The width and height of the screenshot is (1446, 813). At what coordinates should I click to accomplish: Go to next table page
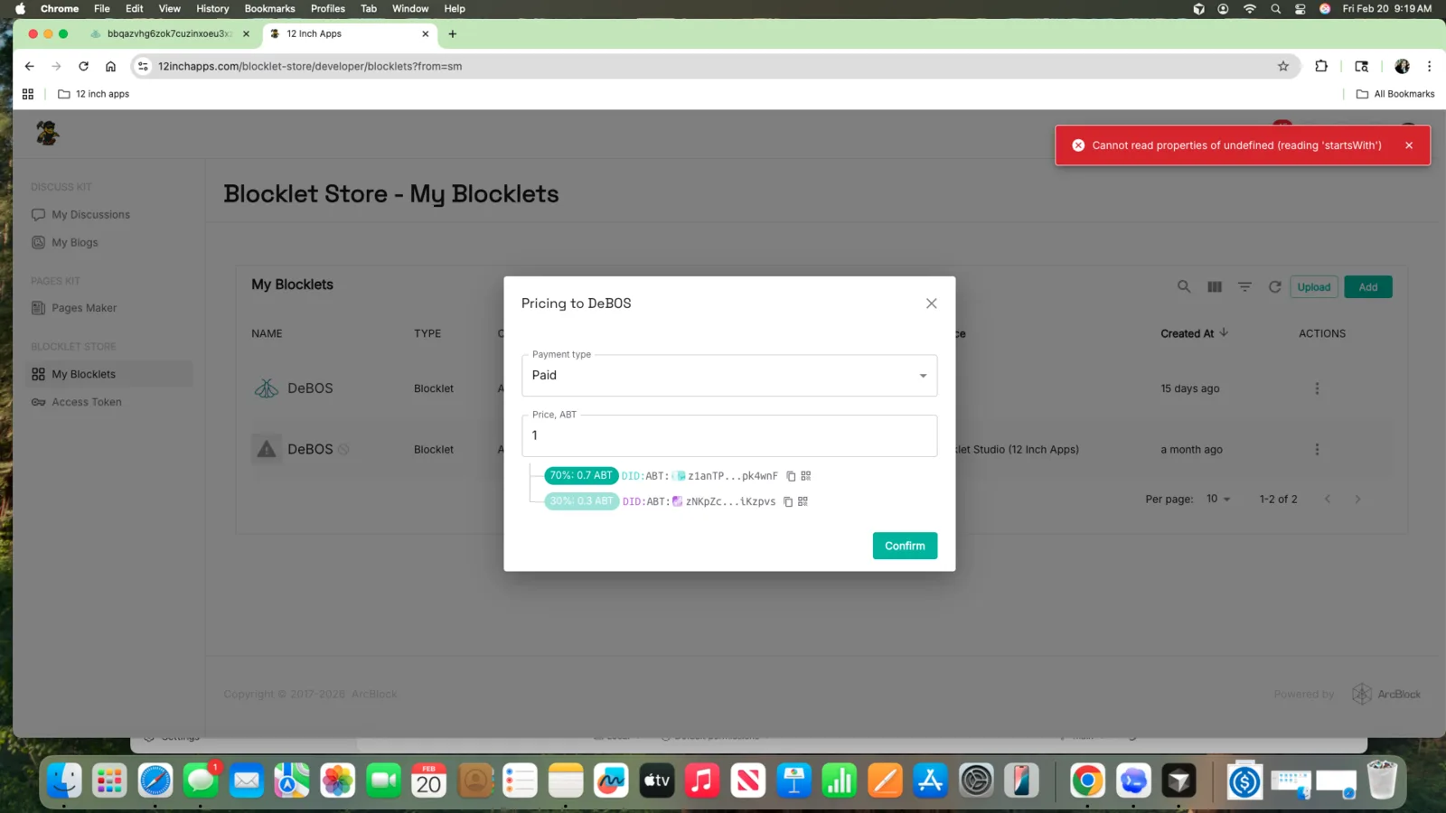(x=1357, y=500)
